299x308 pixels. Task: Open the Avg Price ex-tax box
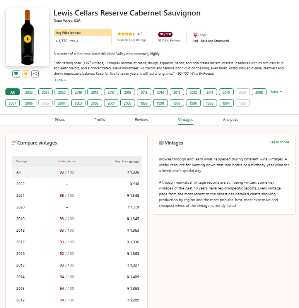[83, 38]
